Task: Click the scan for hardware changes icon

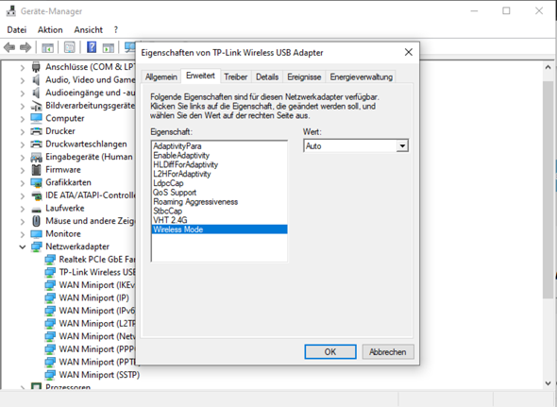Action: click(x=129, y=47)
